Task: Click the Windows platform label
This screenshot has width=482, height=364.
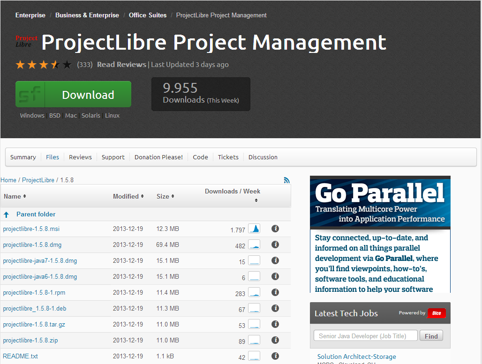Action: tap(32, 116)
